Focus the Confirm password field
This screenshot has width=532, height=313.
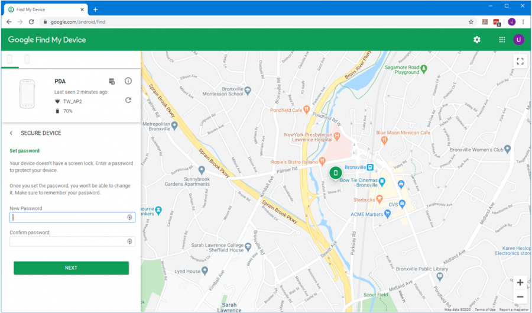tap(72, 241)
